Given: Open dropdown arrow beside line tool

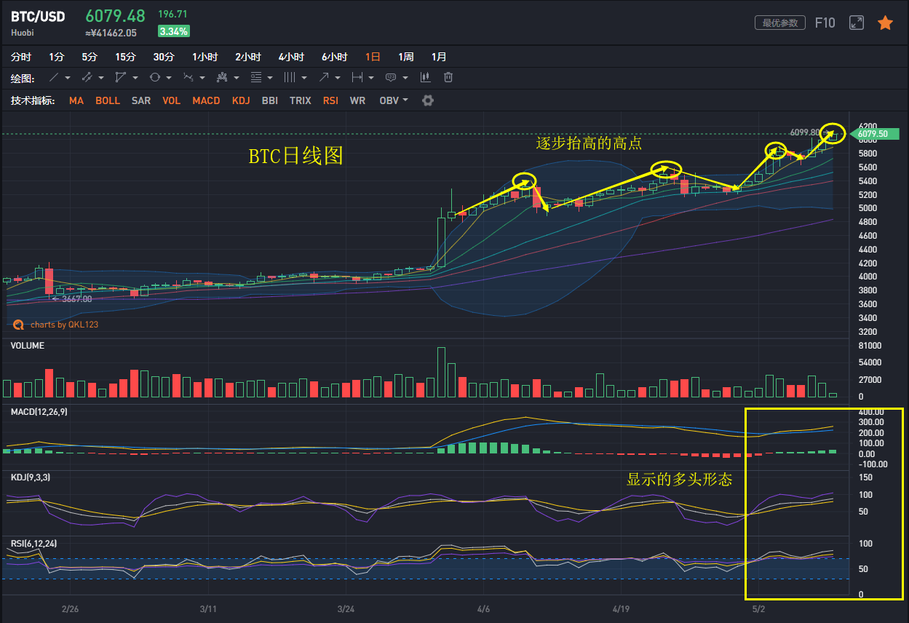Looking at the screenshot, I should click(x=68, y=78).
